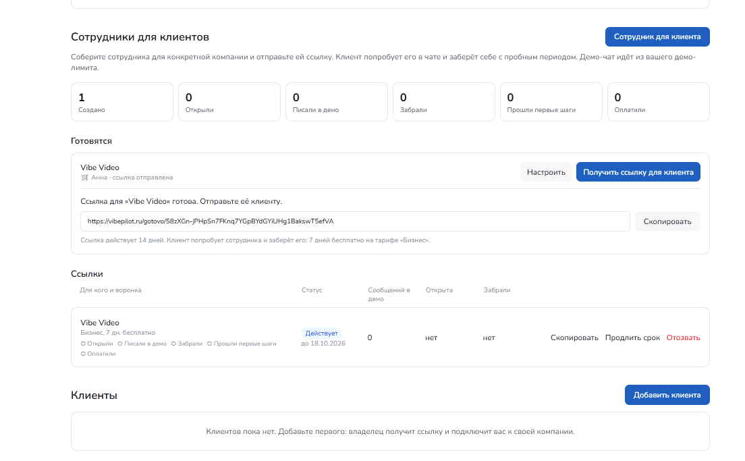Click the "Сотрудники для клиентов" heading
The width and height of the screenshot is (745, 461).
140,37
